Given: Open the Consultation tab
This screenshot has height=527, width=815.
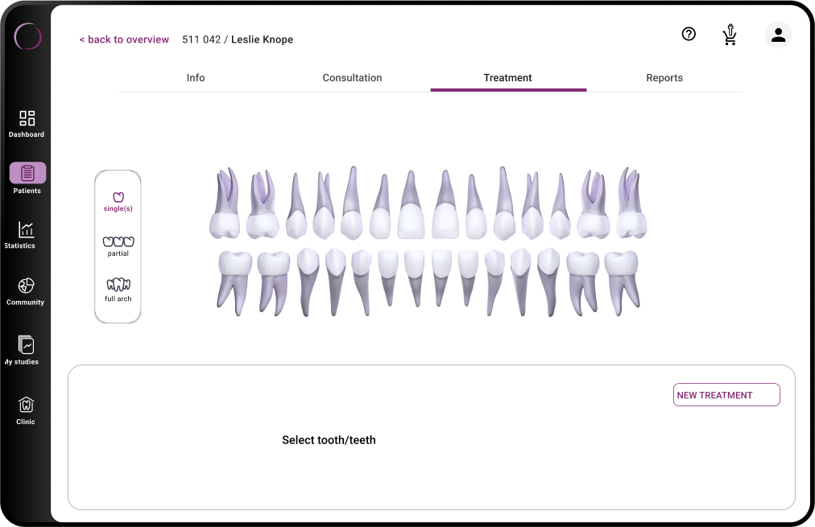Looking at the screenshot, I should pyautogui.click(x=352, y=78).
